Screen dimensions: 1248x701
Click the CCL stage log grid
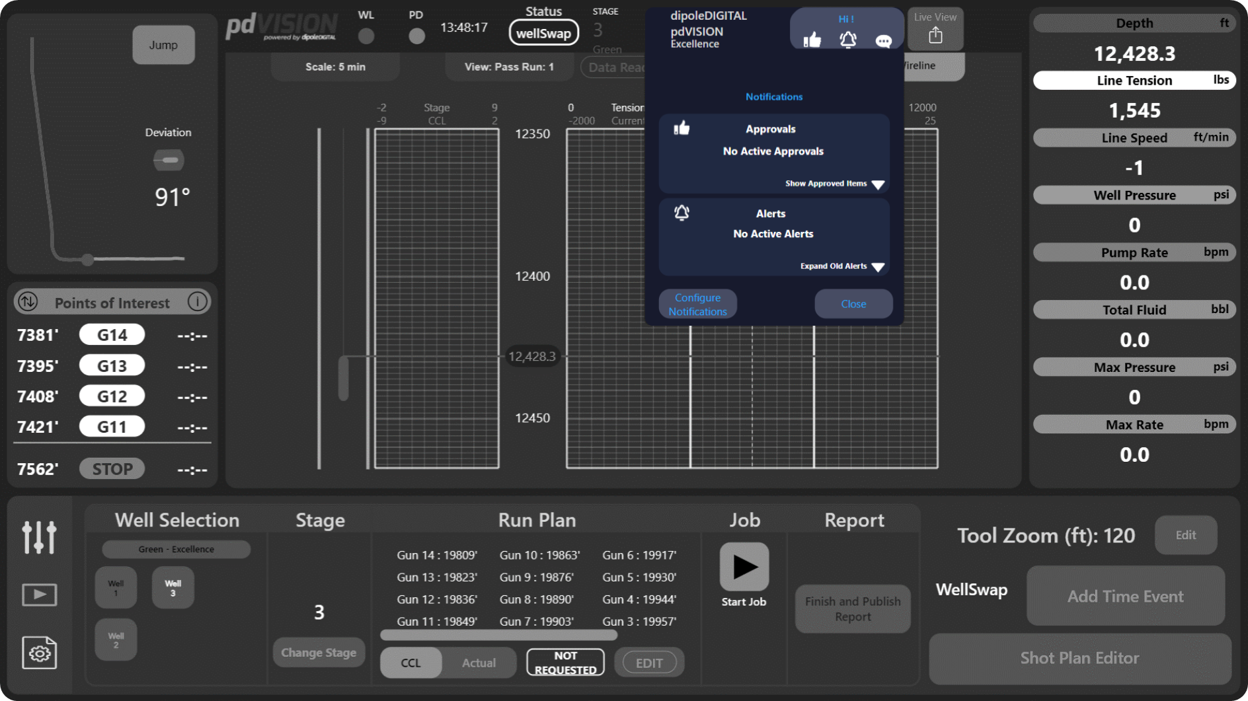(437, 299)
